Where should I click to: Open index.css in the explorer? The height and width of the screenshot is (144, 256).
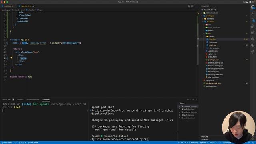[213, 42]
